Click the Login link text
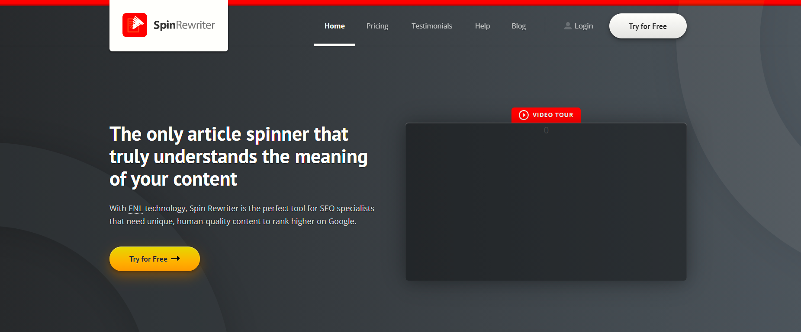 pyautogui.click(x=584, y=26)
